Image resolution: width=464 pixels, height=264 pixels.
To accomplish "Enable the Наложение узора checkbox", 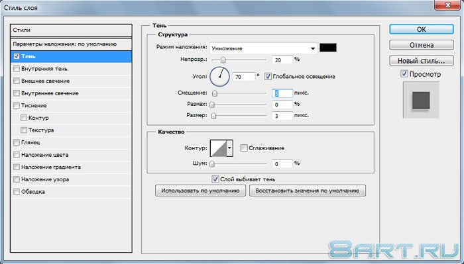I will [x=17, y=179].
